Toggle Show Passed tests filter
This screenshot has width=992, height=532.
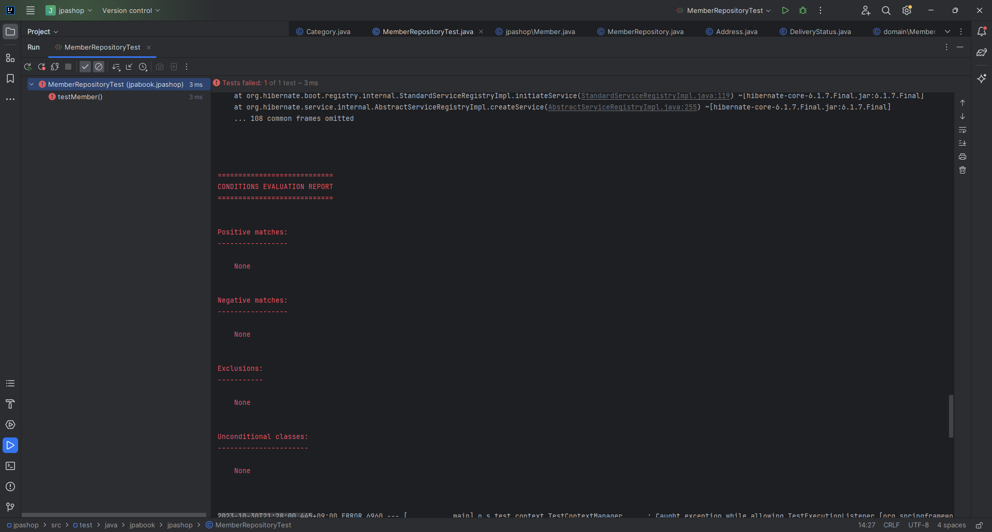(85, 67)
